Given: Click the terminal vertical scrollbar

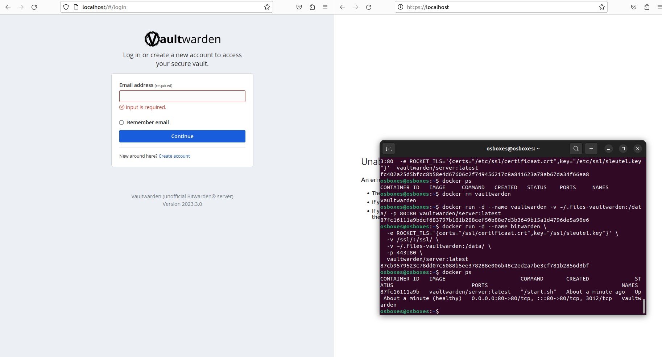Looking at the screenshot, I should click(x=644, y=306).
